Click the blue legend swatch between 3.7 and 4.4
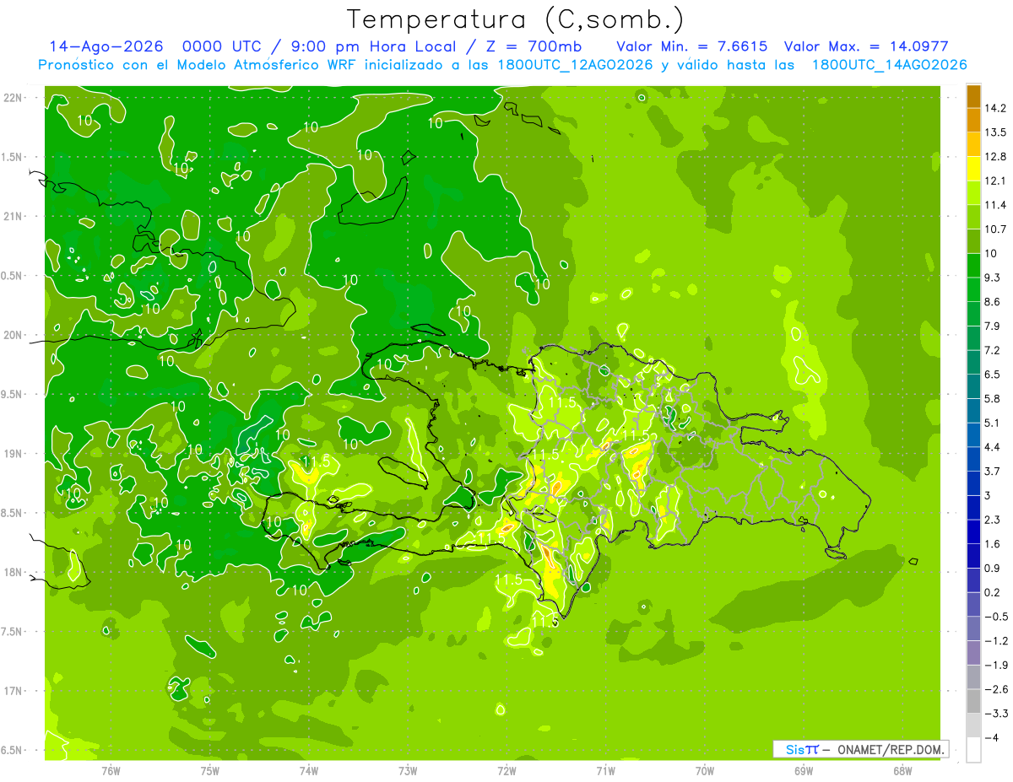Image resolution: width=1013 pixels, height=782 pixels. click(x=973, y=458)
